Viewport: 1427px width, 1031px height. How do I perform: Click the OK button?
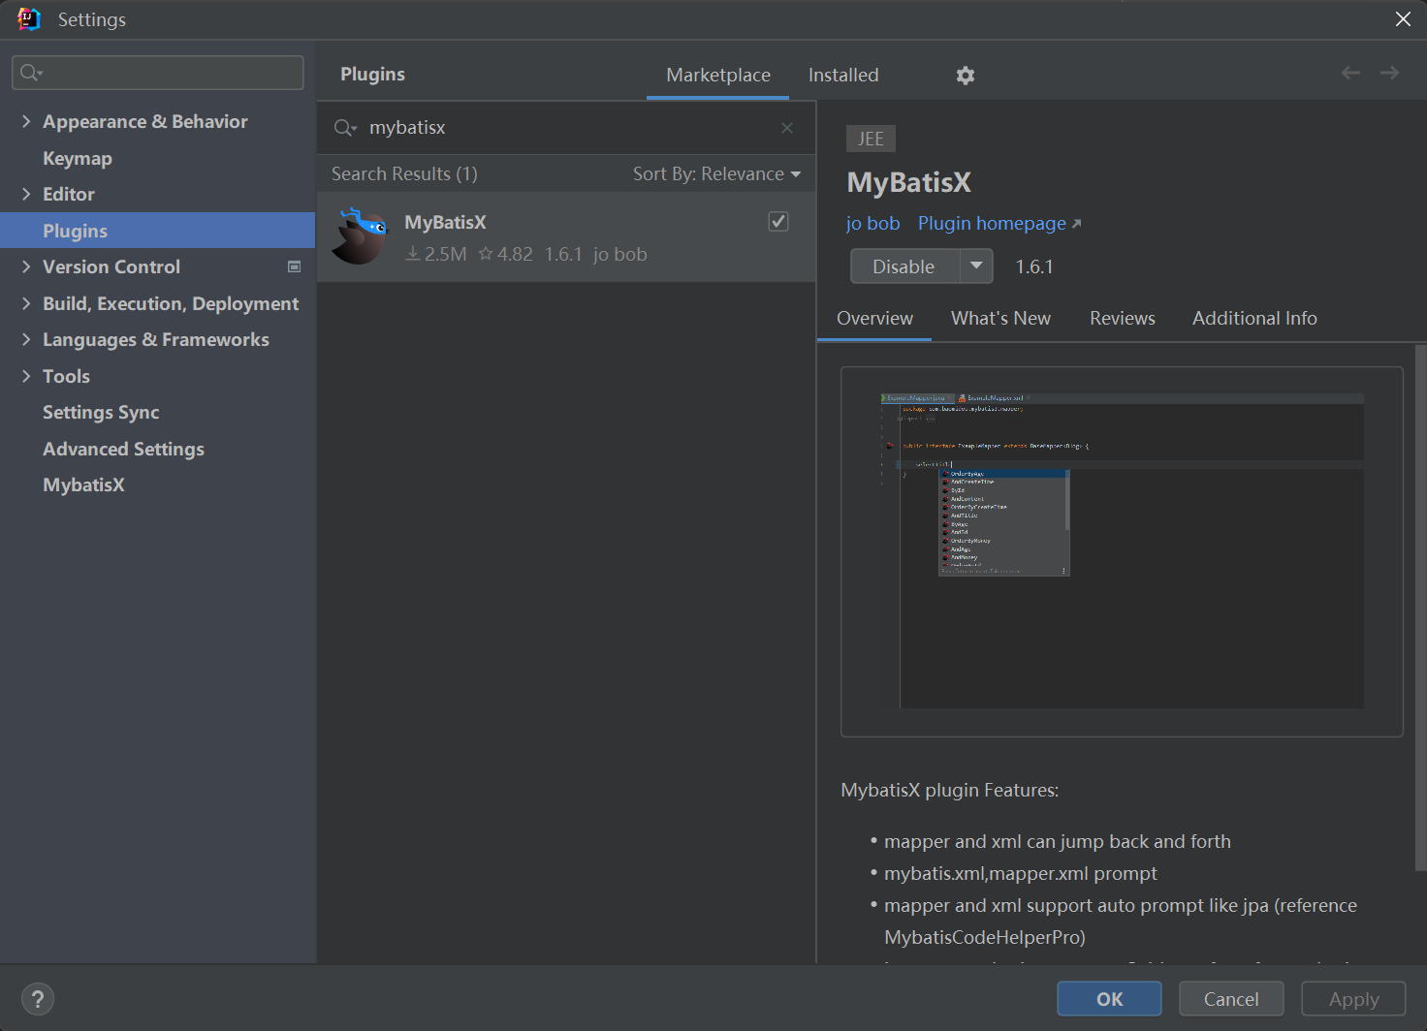click(1109, 999)
